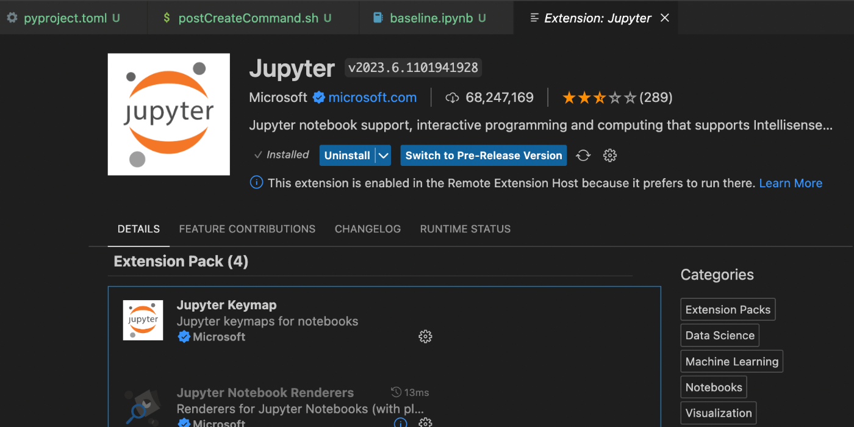Click the gear icon on pyproject.toml tab
The image size is (854, 427).
(x=12, y=18)
